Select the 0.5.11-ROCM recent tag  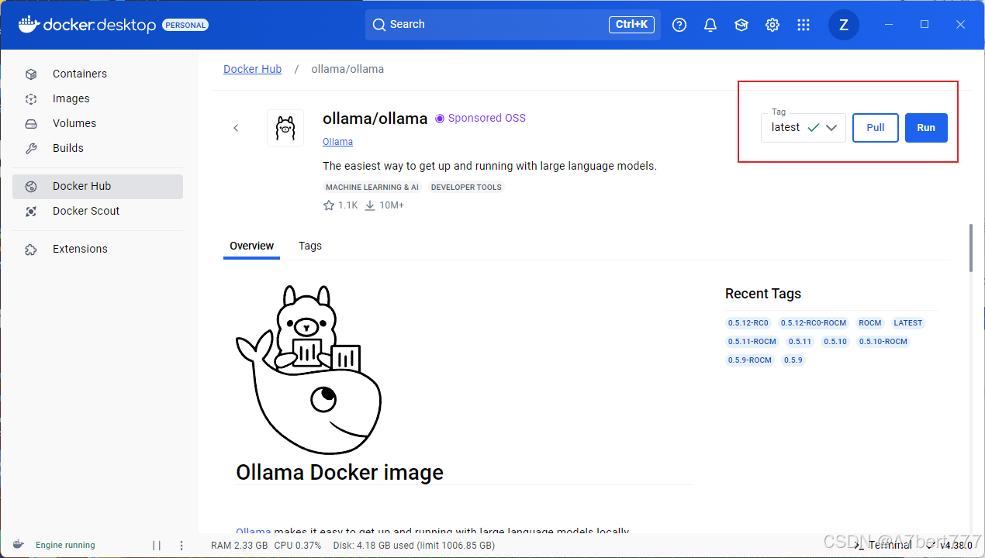pyautogui.click(x=752, y=342)
